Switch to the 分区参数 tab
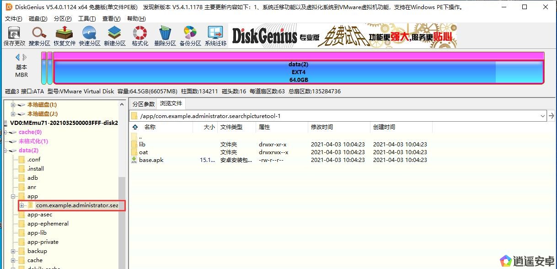The width and height of the screenshot is (557, 269). tap(143, 103)
